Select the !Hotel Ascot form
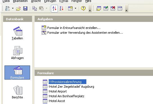This screenshot has height=104, width=153. pyautogui.click(x=57, y=101)
